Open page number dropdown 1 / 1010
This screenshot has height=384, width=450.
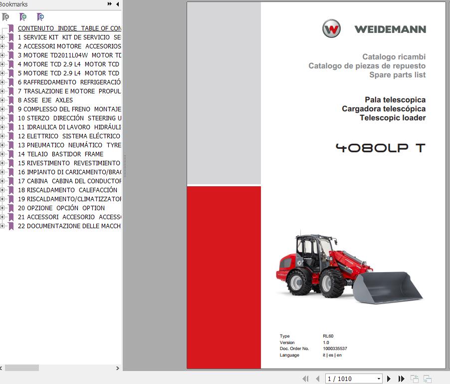click(379, 379)
